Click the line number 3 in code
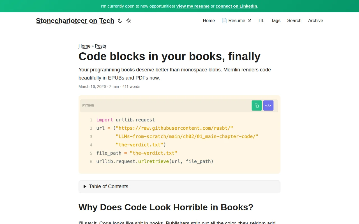Viewport: 359px width, 224px height. 91,137
